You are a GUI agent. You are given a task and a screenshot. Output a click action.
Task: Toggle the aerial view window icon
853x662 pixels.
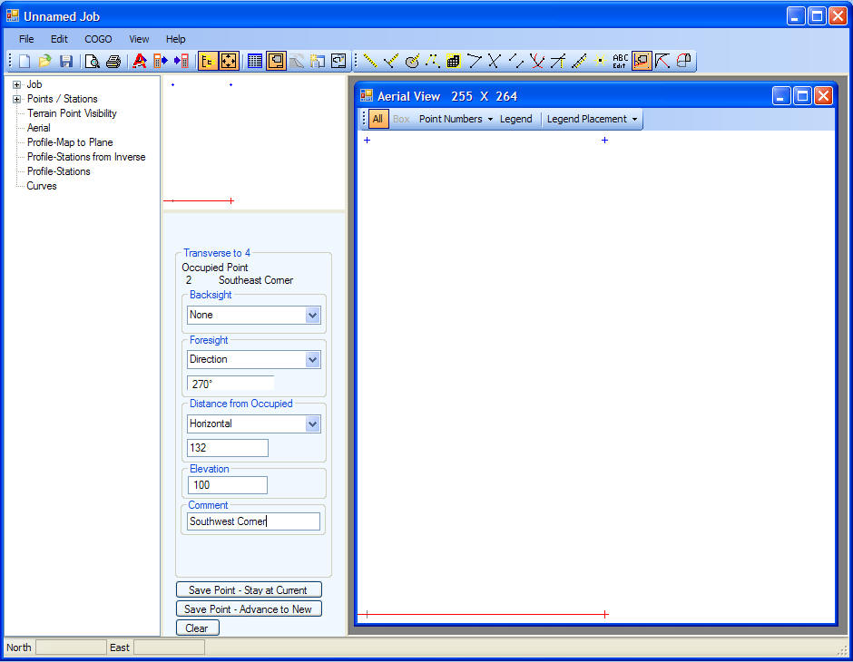tap(277, 61)
